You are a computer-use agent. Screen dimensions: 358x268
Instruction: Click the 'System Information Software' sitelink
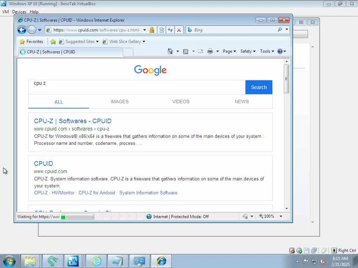coord(148,193)
